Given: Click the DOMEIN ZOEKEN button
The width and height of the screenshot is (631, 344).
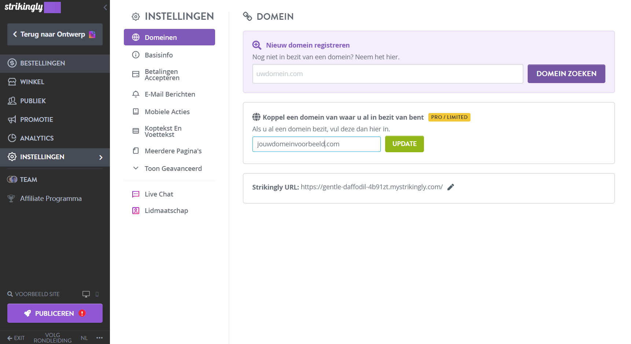Looking at the screenshot, I should coord(566,74).
